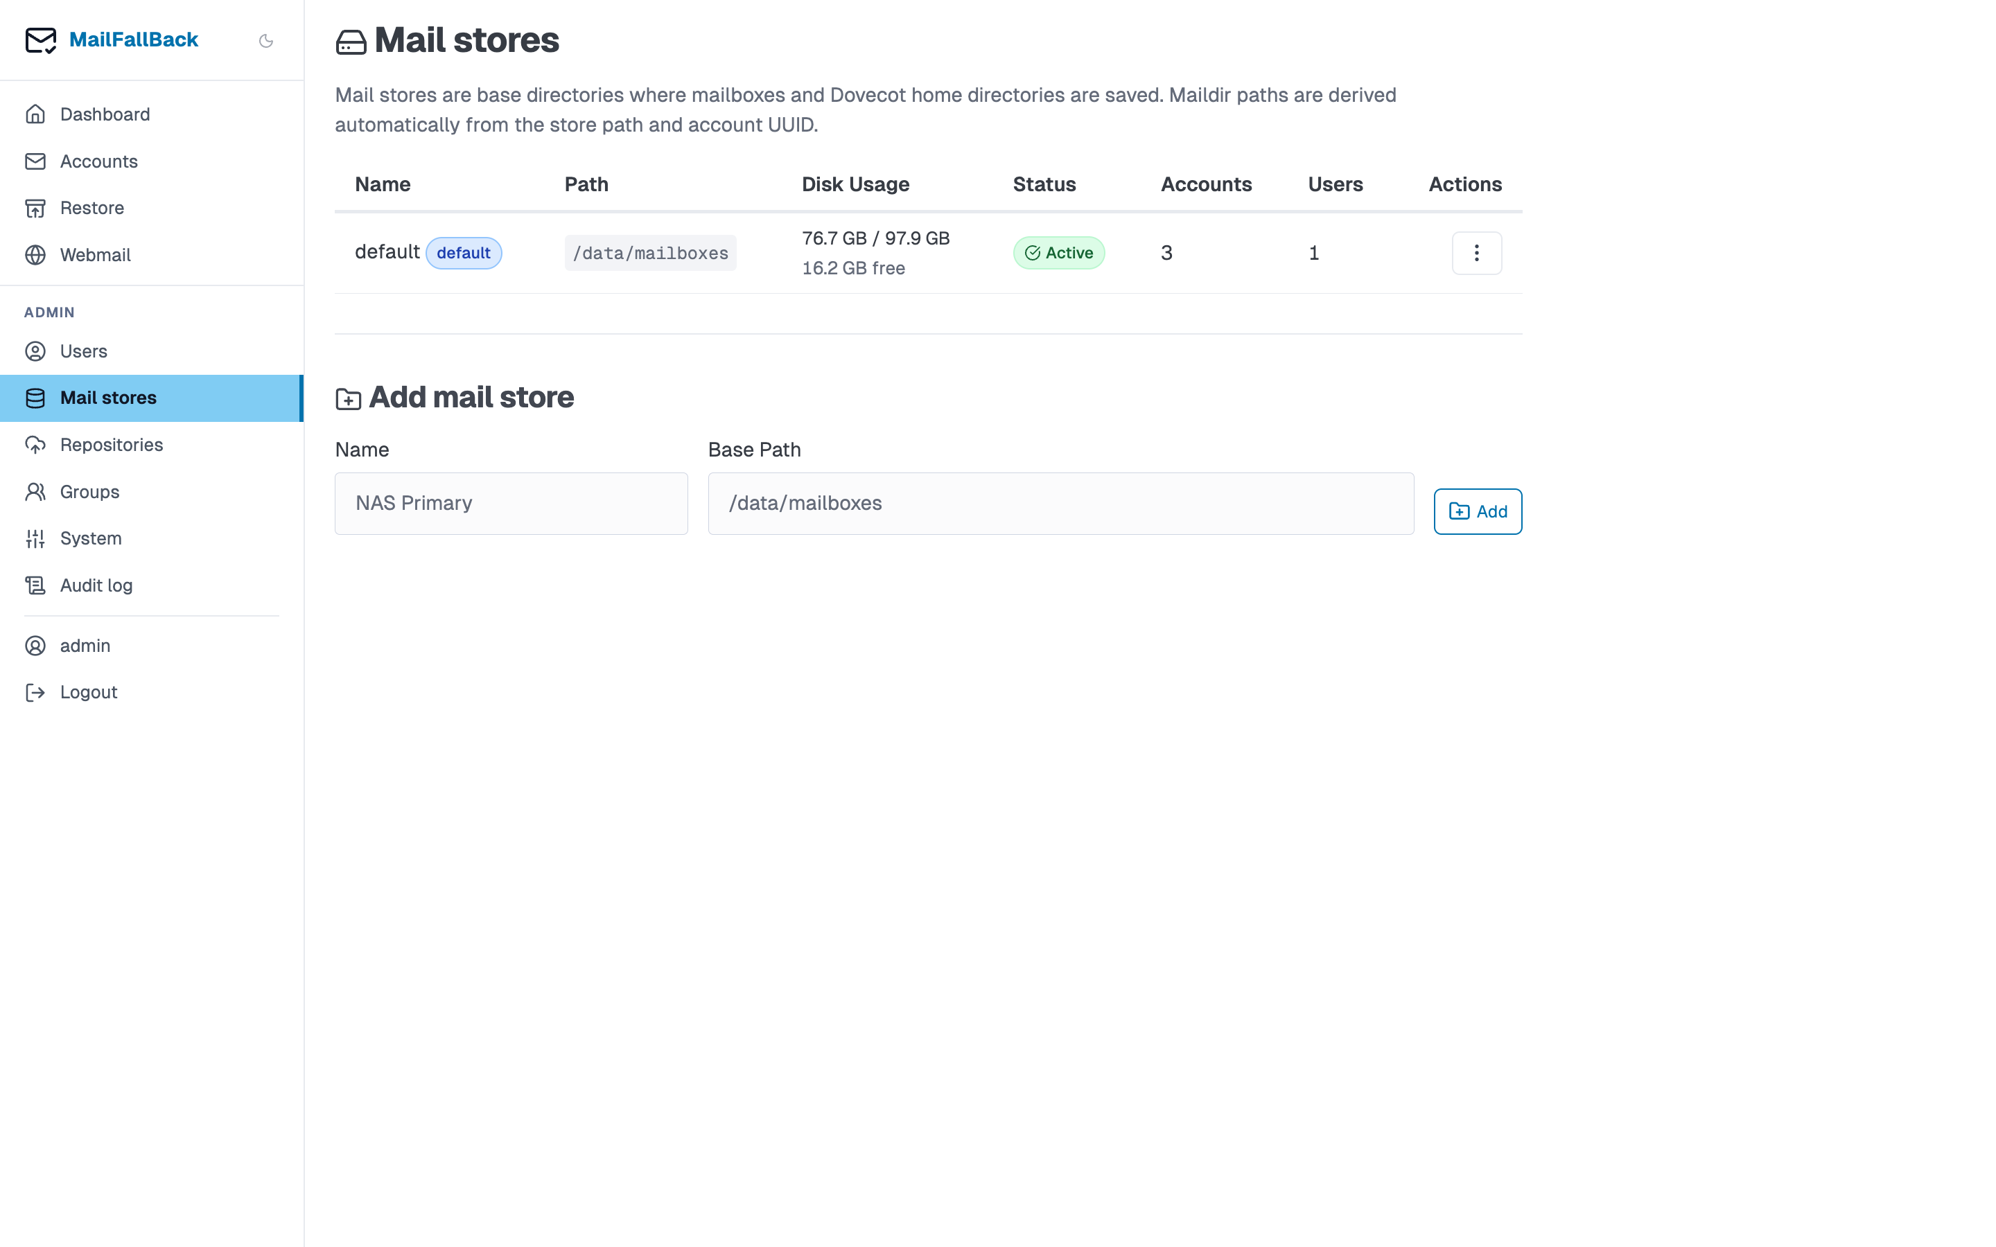The height and width of the screenshot is (1247, 1996).
Task: Click the System sliders icon
Action: click(35, 538)
